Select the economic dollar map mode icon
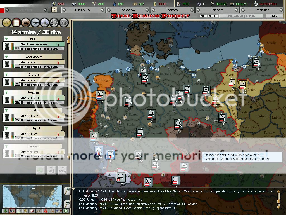The height and width of the screenshot is (215, 286). pos(25,211)
